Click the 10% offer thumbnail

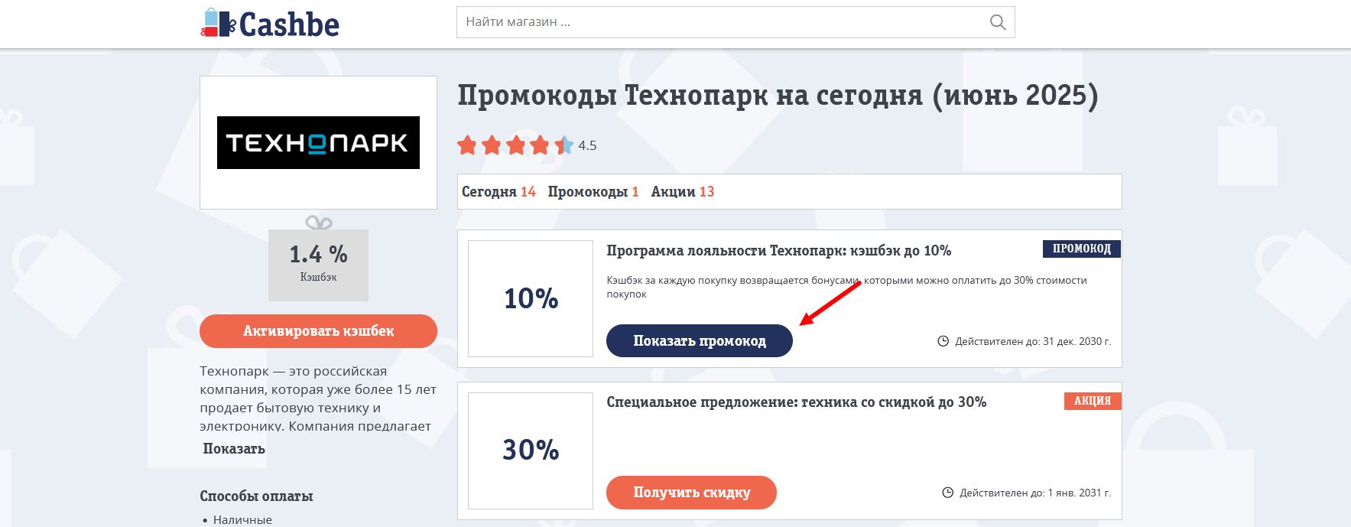(531, 298)
